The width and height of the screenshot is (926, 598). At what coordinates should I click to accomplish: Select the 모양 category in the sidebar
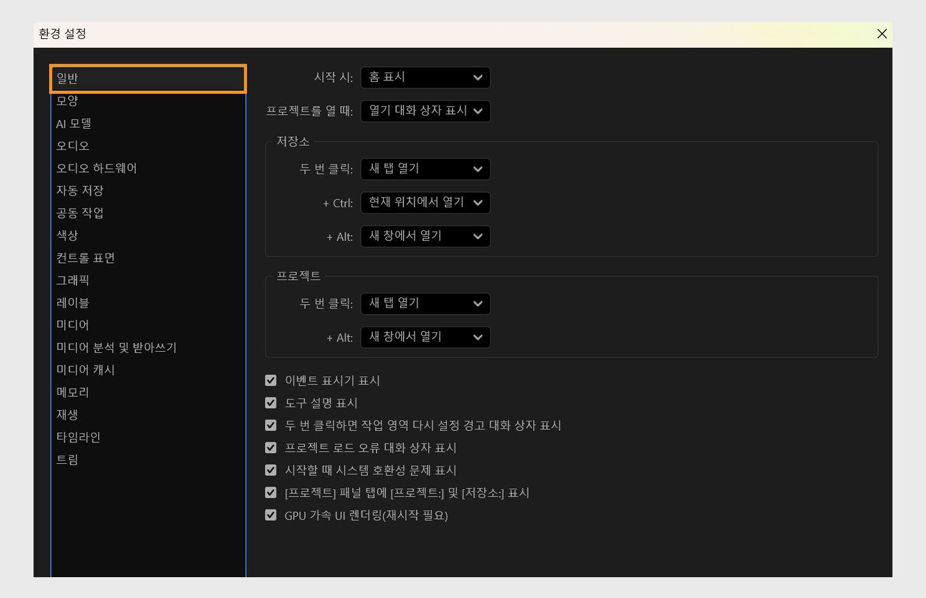(68, 100)
